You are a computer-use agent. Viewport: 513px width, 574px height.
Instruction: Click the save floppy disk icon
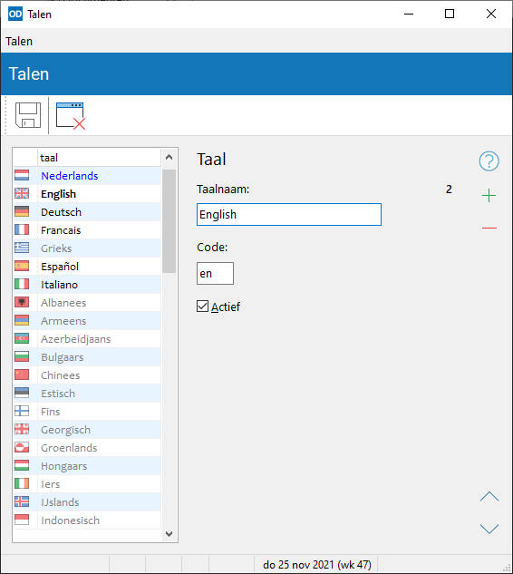pyautogui.click(x=28, y=115)
